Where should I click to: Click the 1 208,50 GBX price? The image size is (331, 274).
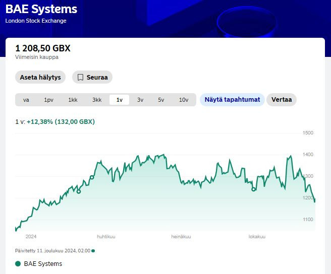(43, 48)
